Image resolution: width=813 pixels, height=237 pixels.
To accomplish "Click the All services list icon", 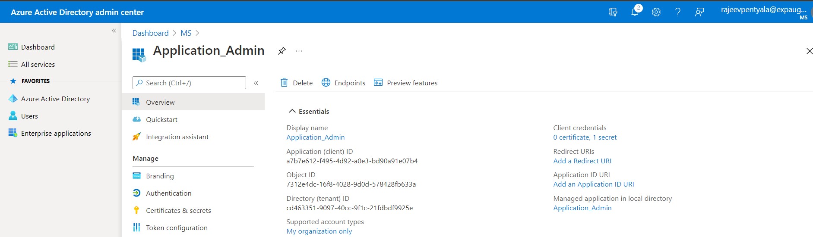I will coord(13,64).
